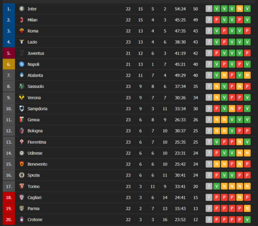Click the Juventus logo icon

pyautogui.click(x=21, y=53)
